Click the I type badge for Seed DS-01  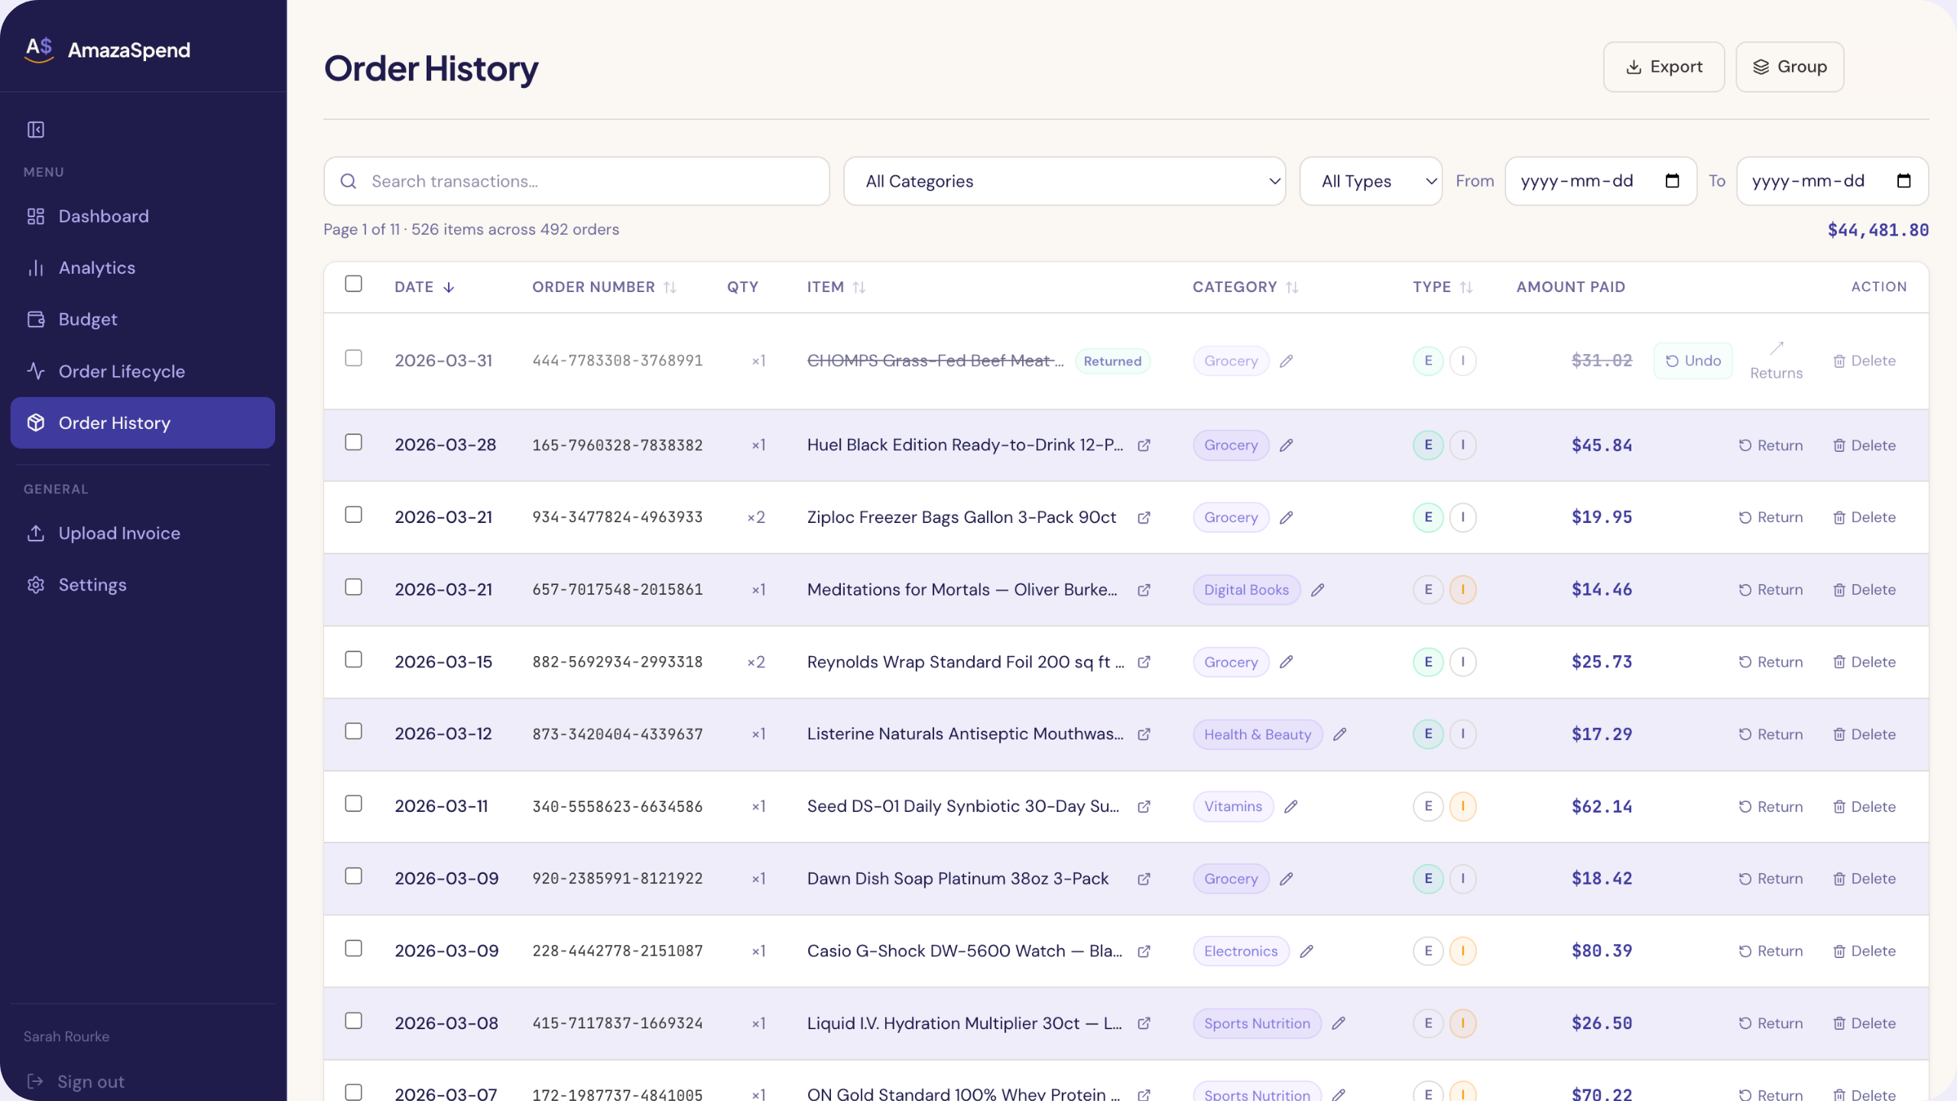coord(1462,807)
